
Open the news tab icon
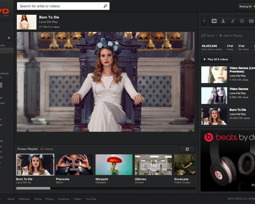251,21
